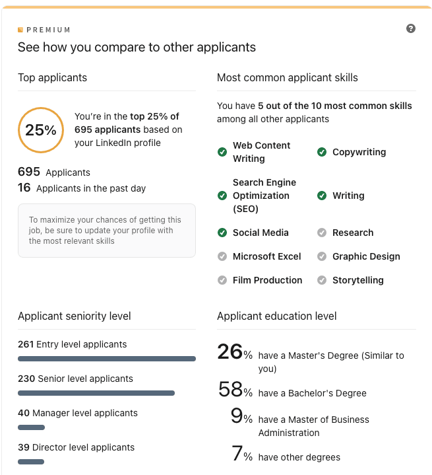Click gray check next to Storytelling
The image size is (432, 475).
[322, 280]
